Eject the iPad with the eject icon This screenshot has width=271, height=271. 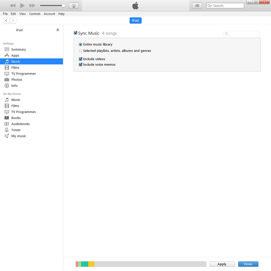point(57,30)
